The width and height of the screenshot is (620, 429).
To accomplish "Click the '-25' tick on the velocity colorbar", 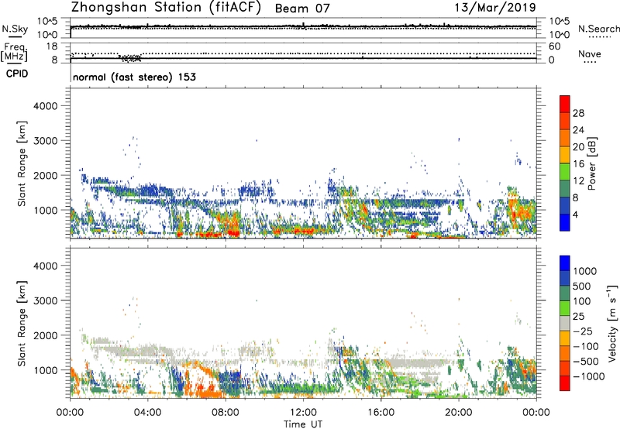I will tap(582, 331).
